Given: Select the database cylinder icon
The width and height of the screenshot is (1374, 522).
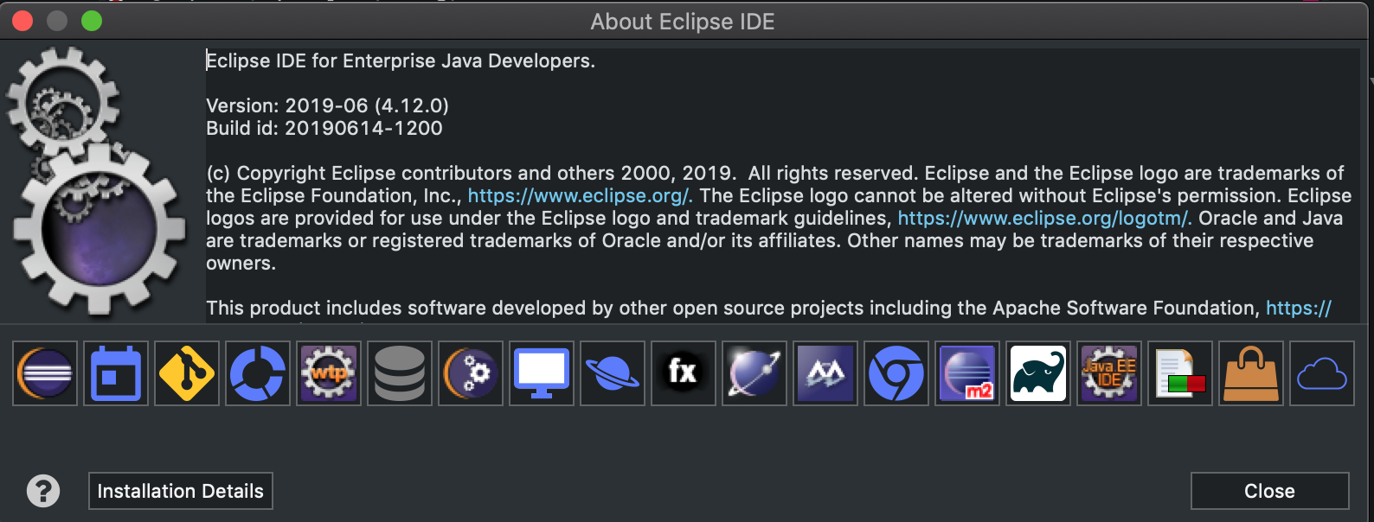Looking at the screenshot, I should coord(400,373).
